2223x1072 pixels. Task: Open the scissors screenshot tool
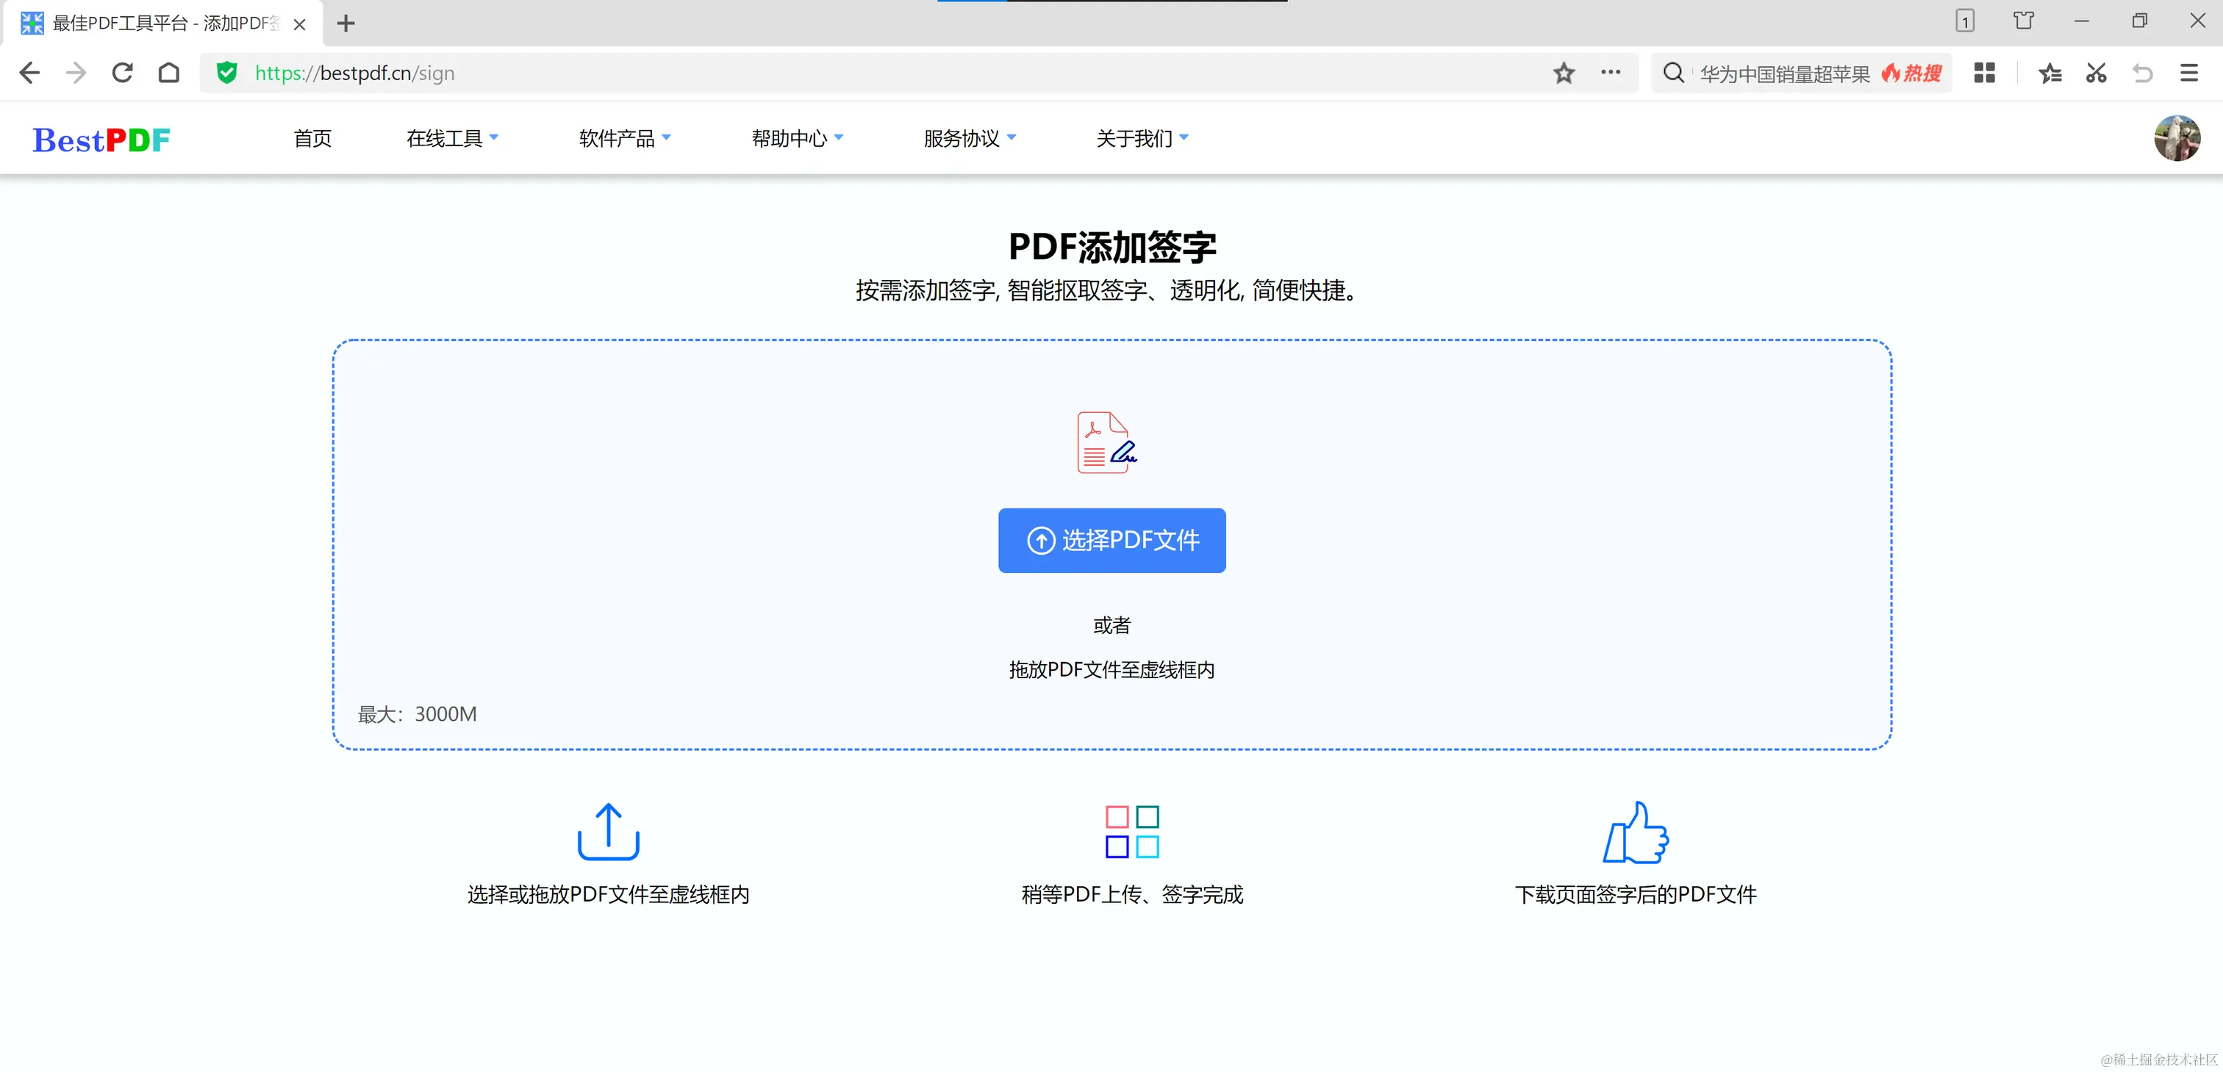(2096, 73)
